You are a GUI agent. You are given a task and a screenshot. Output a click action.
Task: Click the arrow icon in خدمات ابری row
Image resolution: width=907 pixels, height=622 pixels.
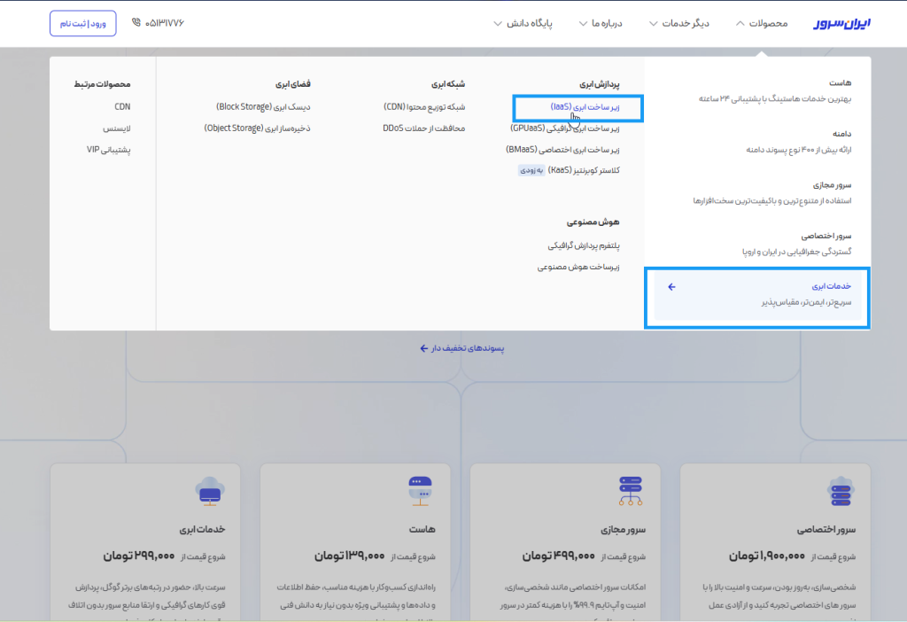click(x=671, y=287)
